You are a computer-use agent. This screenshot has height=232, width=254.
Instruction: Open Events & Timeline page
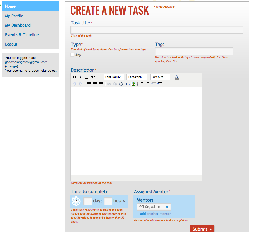click(22, 35)
